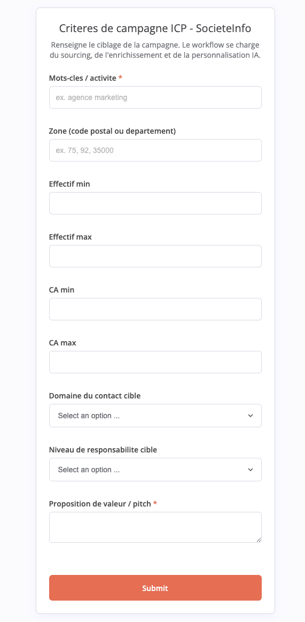
Task: Click inside the Effectif max field
Action: [x=155, y=256]
